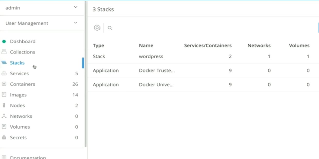Click the Networks icon in sidebar
The height and width of the screenshot is (159, 319).
pyautogui.click(x=4, y=116)
